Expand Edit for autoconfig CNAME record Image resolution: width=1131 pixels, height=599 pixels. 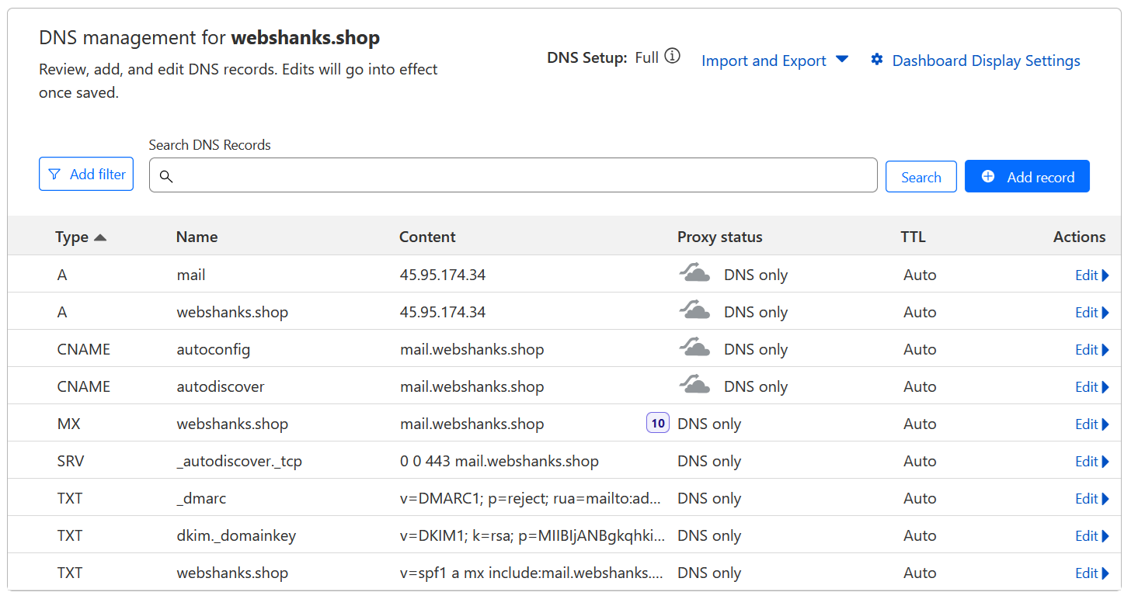point(1092,349)
